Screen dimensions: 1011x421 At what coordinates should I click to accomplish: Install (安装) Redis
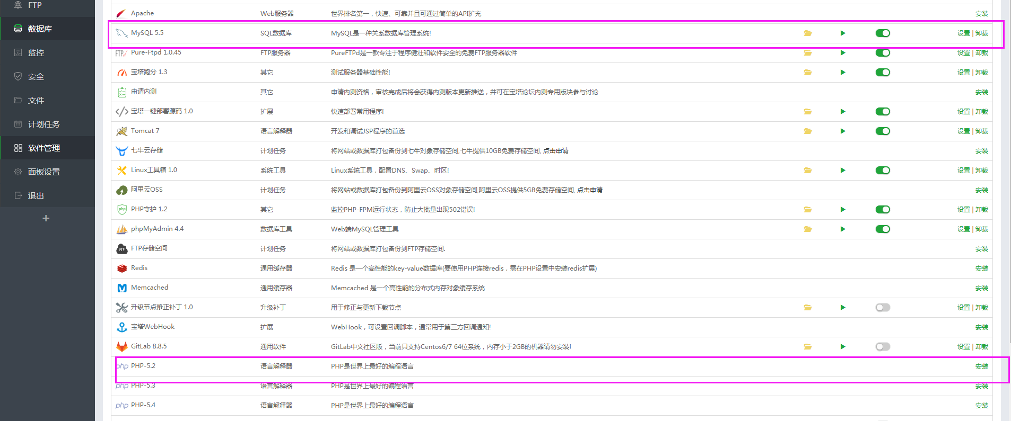coord(982,268)
